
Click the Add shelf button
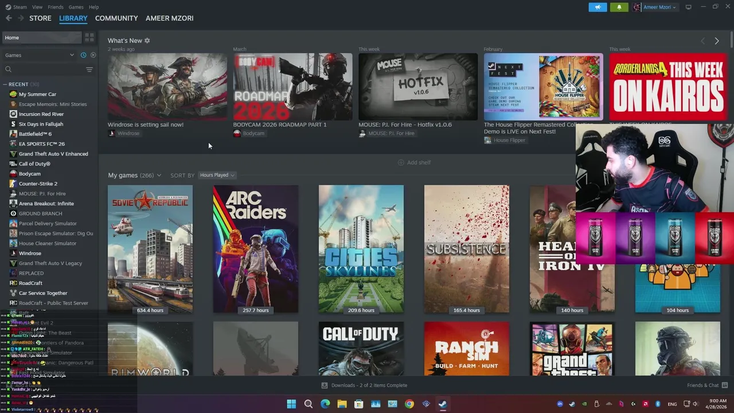point(414,162)
